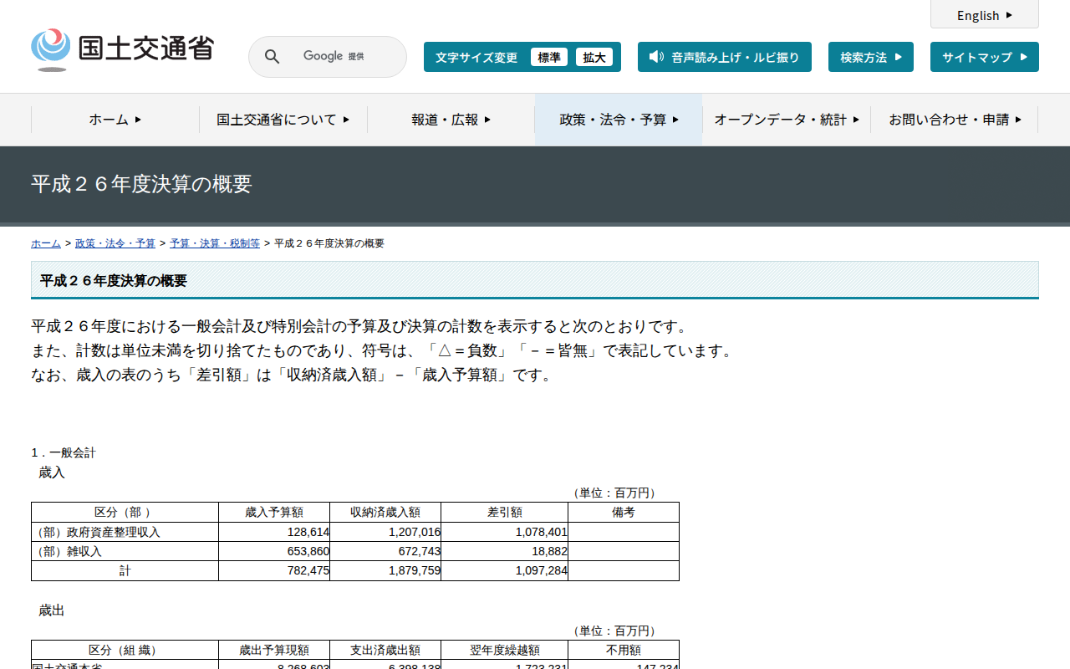Click the arrow icon beside English
The width and height of the screenshot is (1070, 669).
tap(1009, 15)
